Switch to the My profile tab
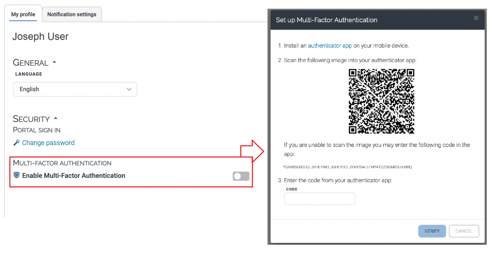 (x=23, y=14)
